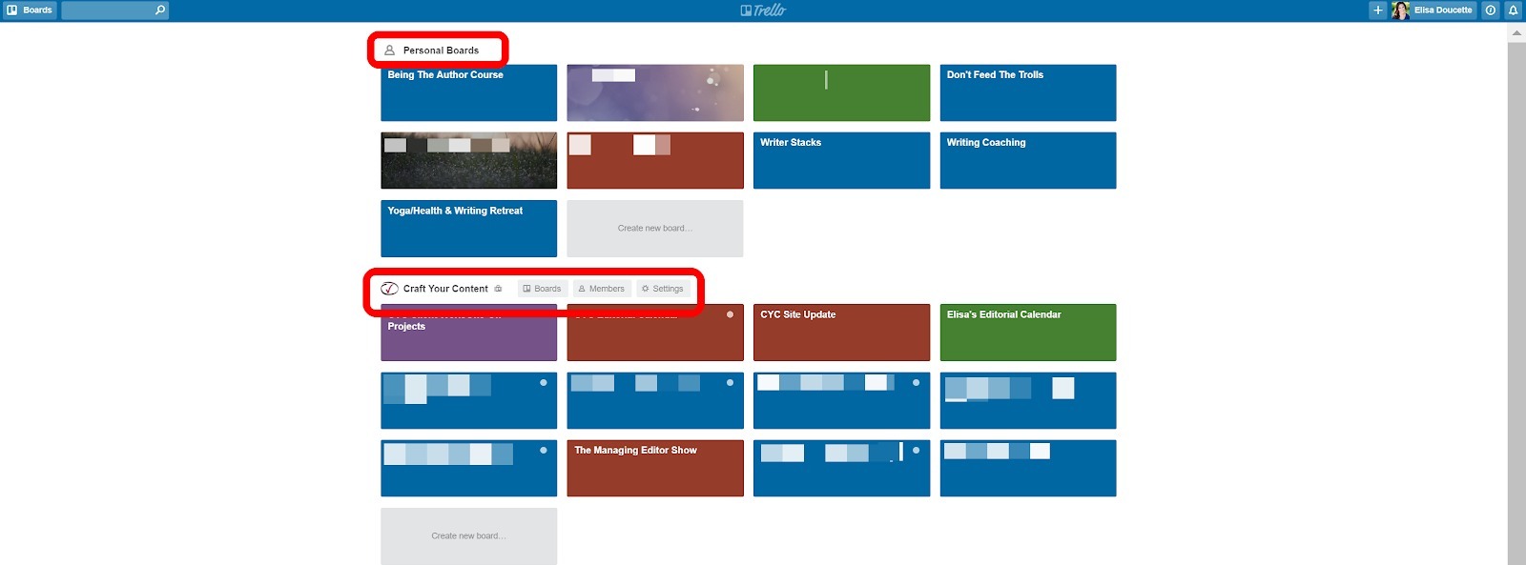
Task: Click the plus create icon in header
Action: 1377,10
